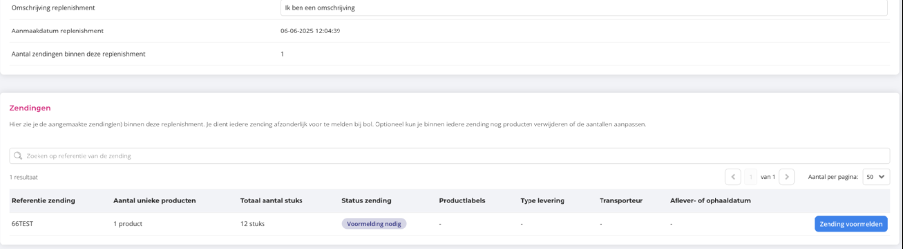Viewport: 903px width, 249px height.
Task: Click page number 1 in the pagination
Action: [x=750, y=177]
